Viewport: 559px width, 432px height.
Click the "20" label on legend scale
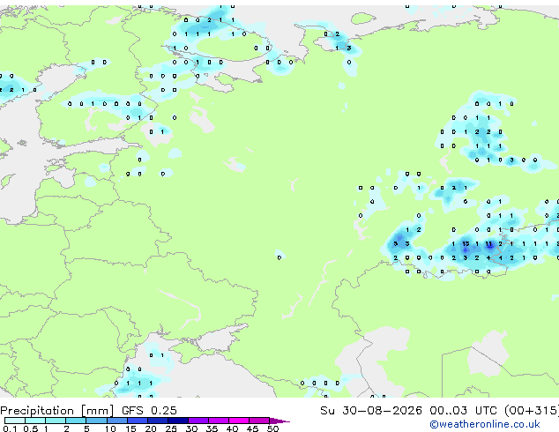pos(151,428)
